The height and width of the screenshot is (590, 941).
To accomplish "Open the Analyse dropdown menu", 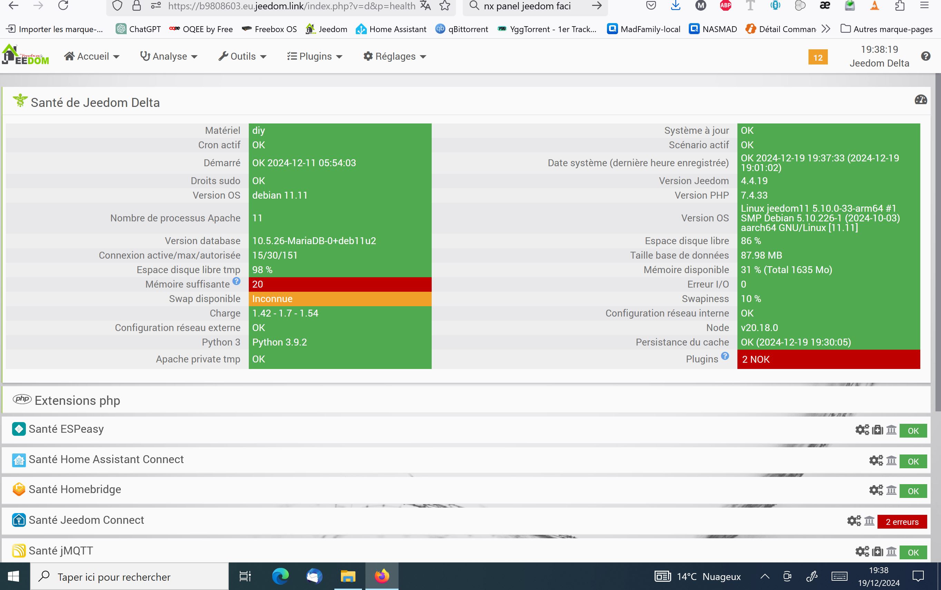I will click(169, 56).
